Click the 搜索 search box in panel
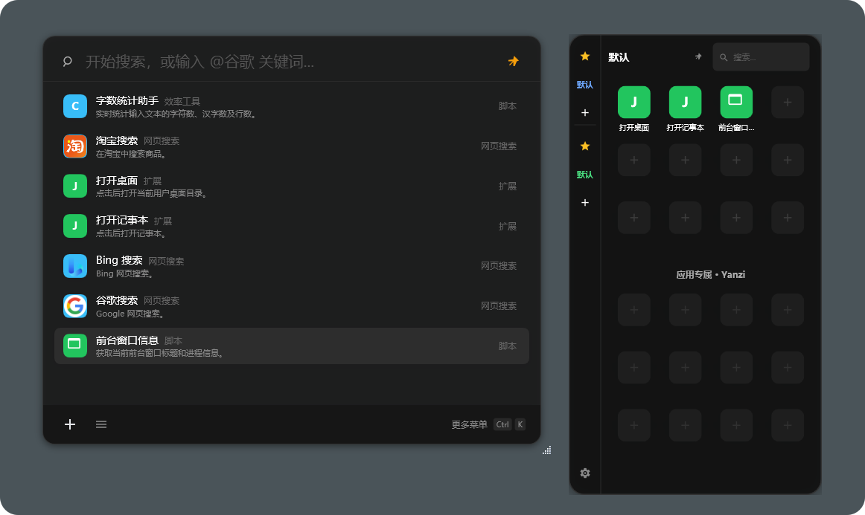This screenshot has width=865, height=515. (761, 56)
